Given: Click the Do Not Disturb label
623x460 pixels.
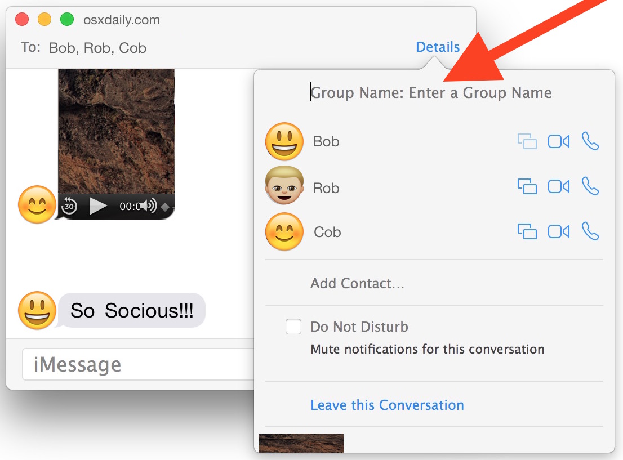Looking at the screenshot, I should [359, 327].
